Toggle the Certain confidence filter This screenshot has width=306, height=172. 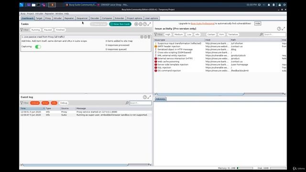click(211, 34)
